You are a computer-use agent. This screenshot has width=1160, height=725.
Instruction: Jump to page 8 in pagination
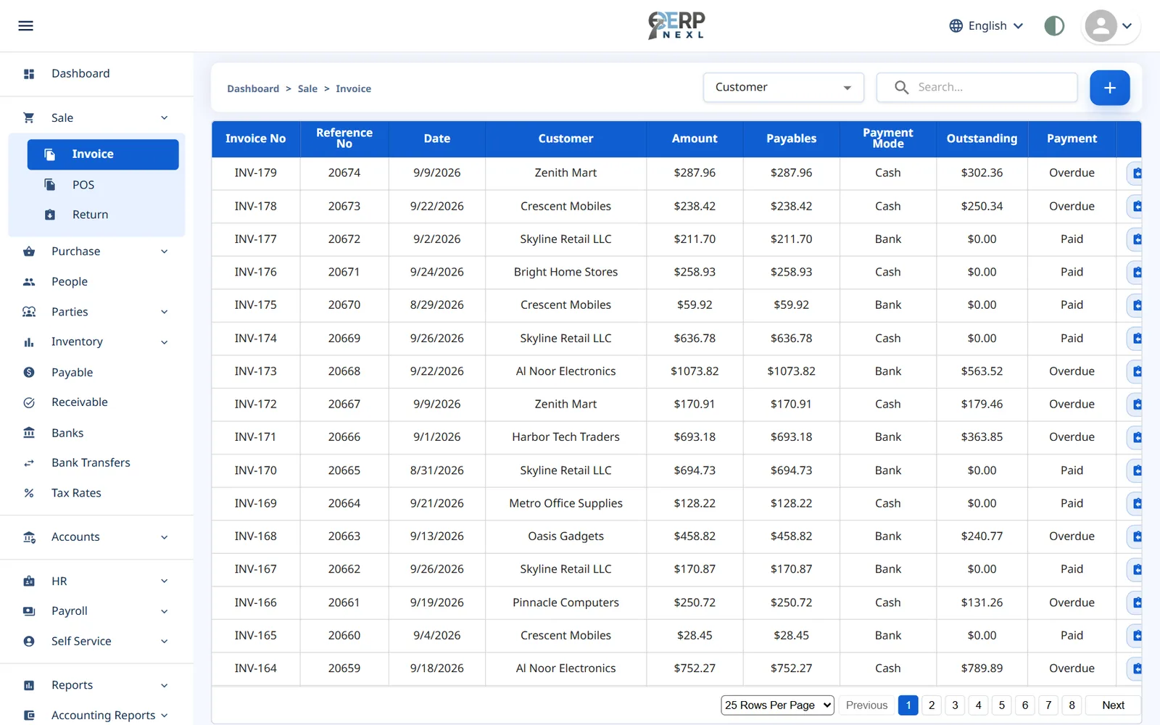[x=1072, y=705]
